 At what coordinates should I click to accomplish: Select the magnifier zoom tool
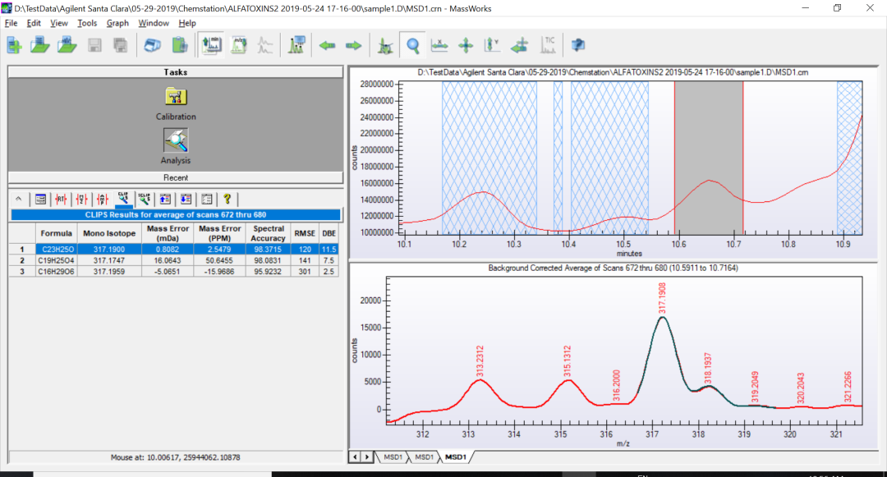[413, 45]
